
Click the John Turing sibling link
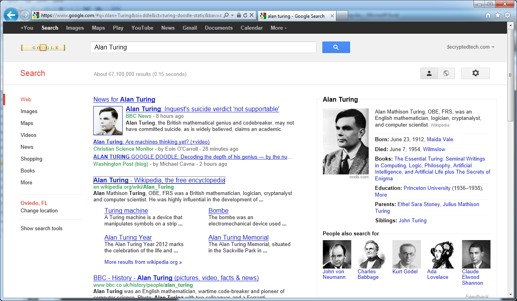click(x=413, y=220)
